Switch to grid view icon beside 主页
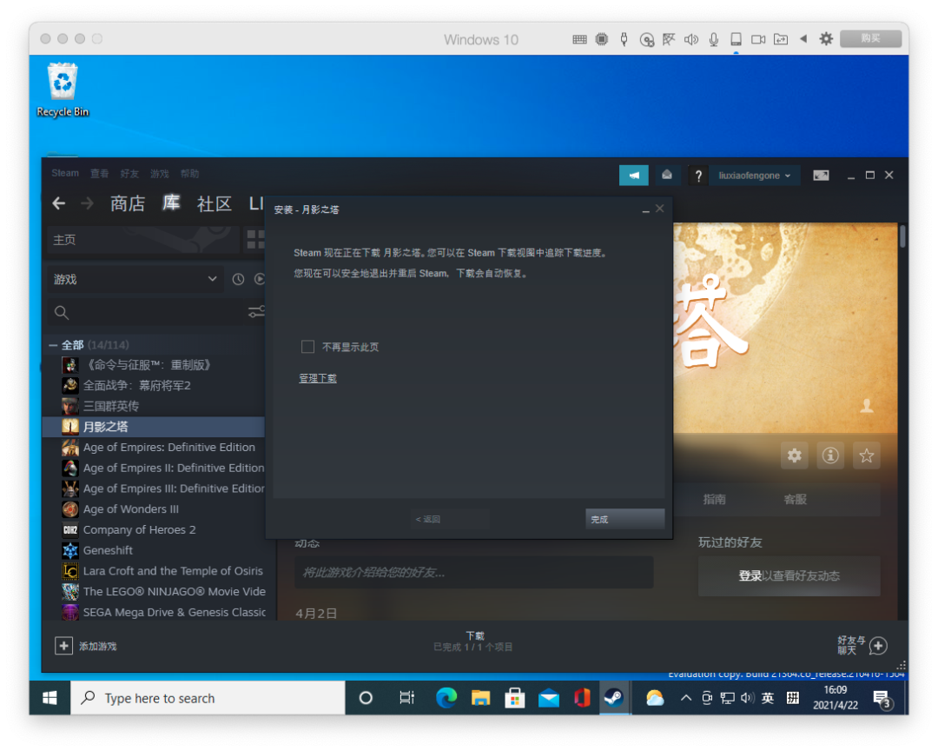Screen dimensions: 938x751 point(255,240)
